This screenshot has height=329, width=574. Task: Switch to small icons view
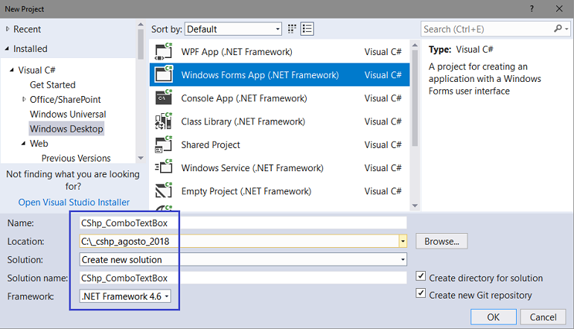point(292,29)
